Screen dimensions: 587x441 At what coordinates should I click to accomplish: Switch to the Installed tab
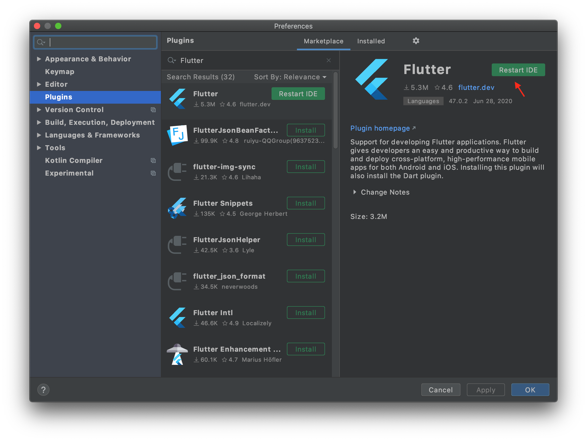(371, 41)
